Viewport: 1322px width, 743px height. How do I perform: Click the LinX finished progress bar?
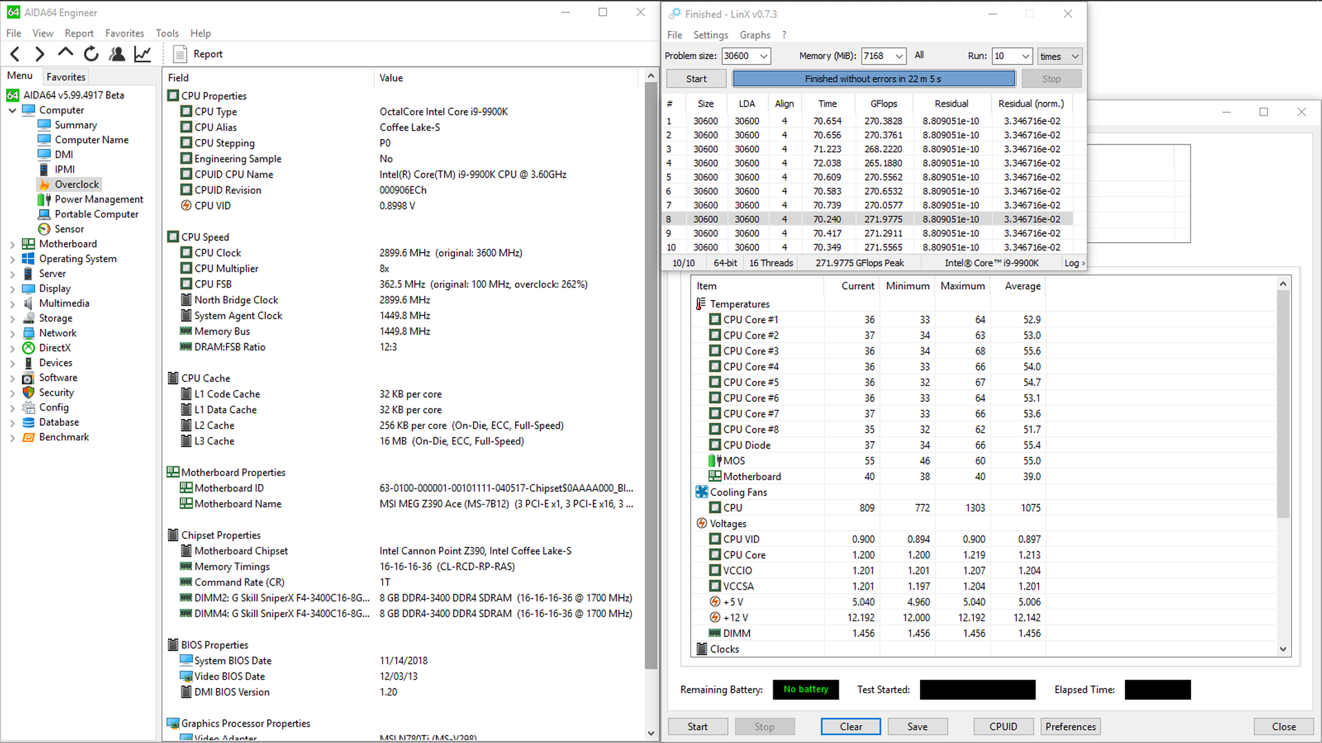point(874,79)
